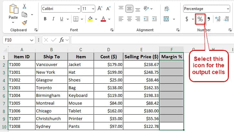Click the Cut scissors icon
234x132 pixels.
pos(24,6)
